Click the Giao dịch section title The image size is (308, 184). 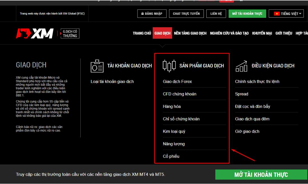(31, 65)
